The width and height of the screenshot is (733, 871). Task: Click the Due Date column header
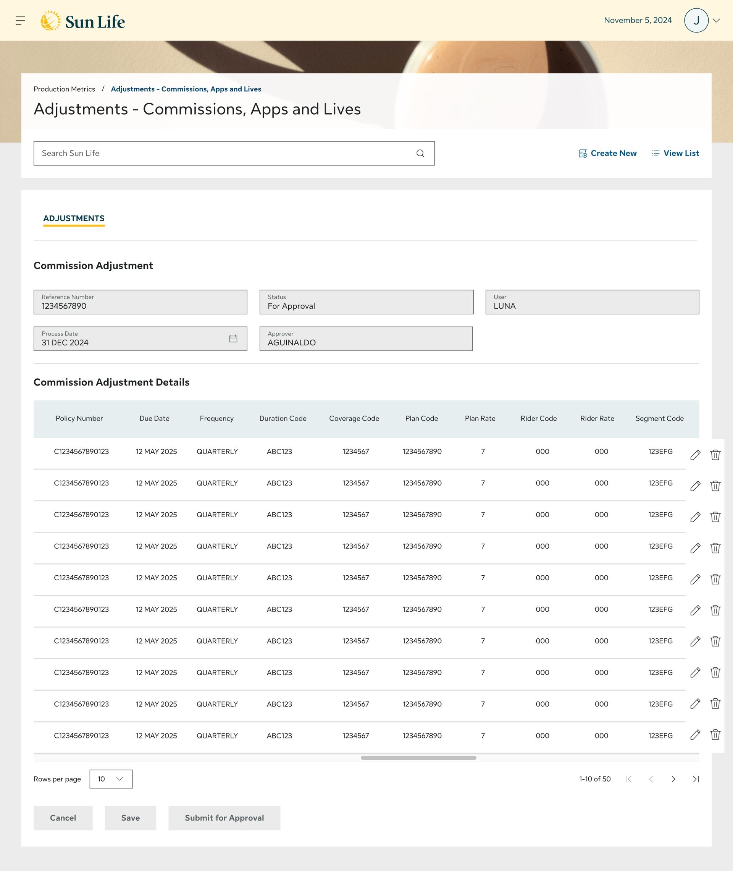155,419
